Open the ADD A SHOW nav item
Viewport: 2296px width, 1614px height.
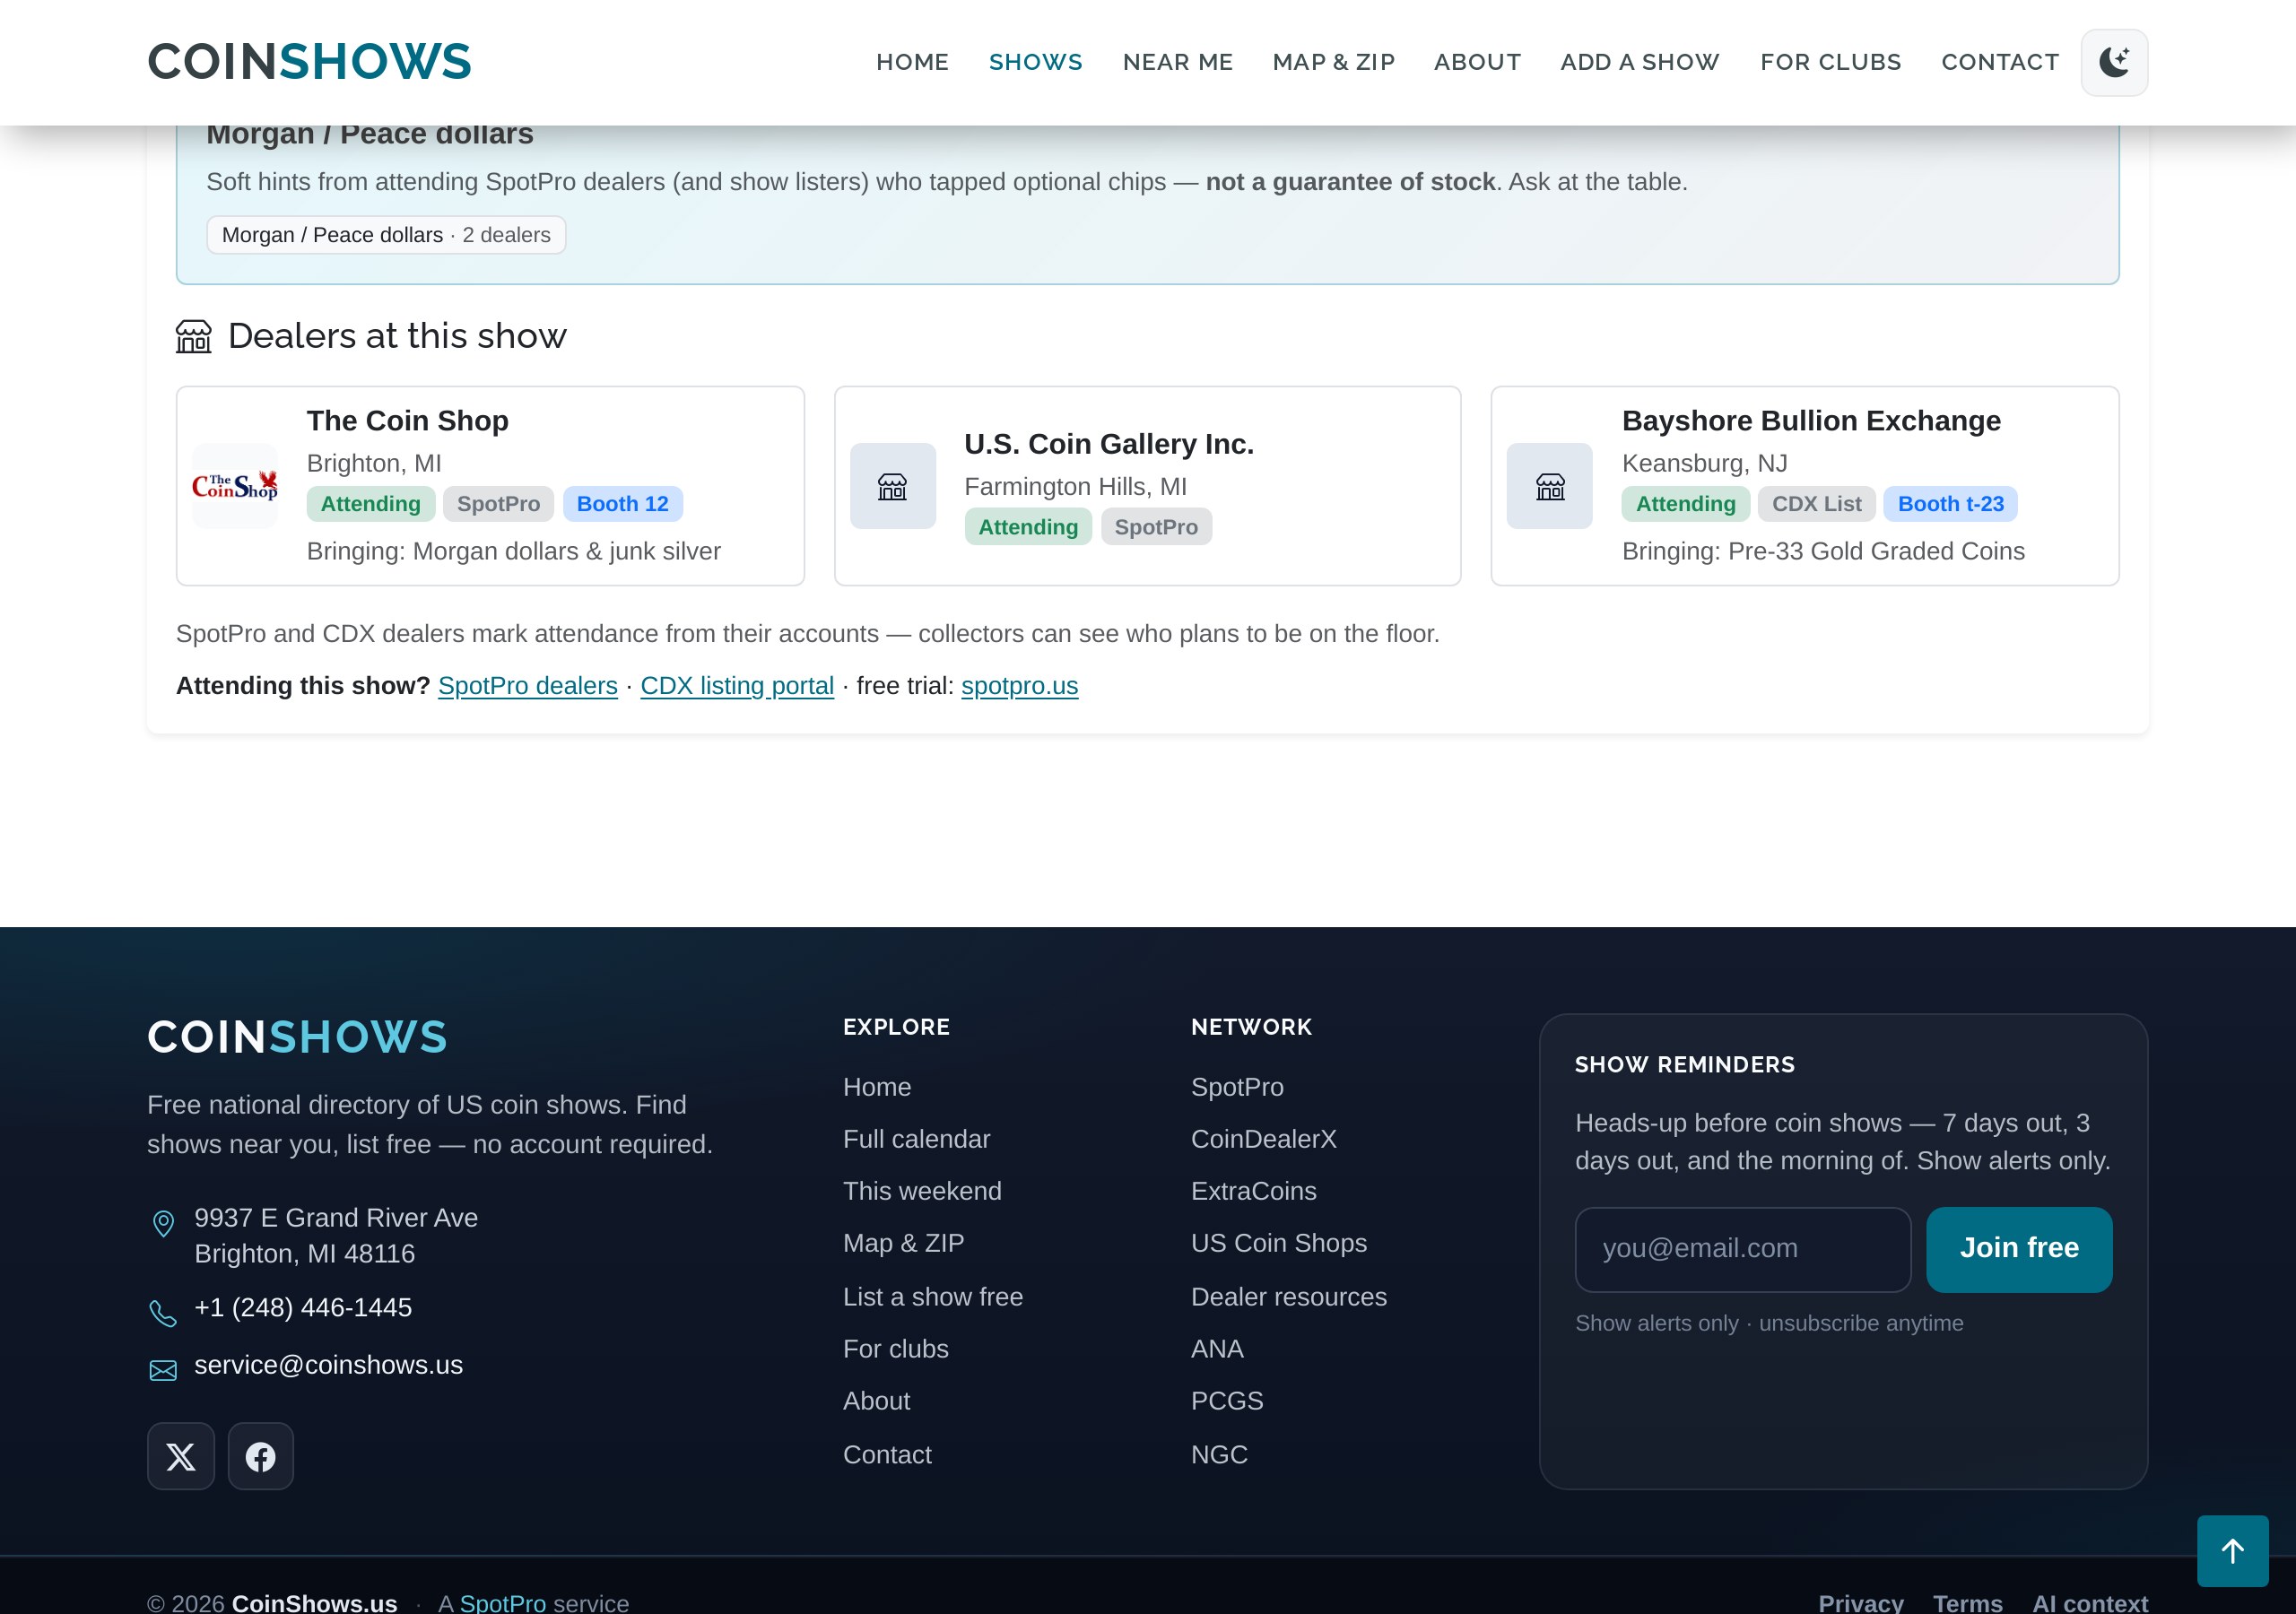1640,62
